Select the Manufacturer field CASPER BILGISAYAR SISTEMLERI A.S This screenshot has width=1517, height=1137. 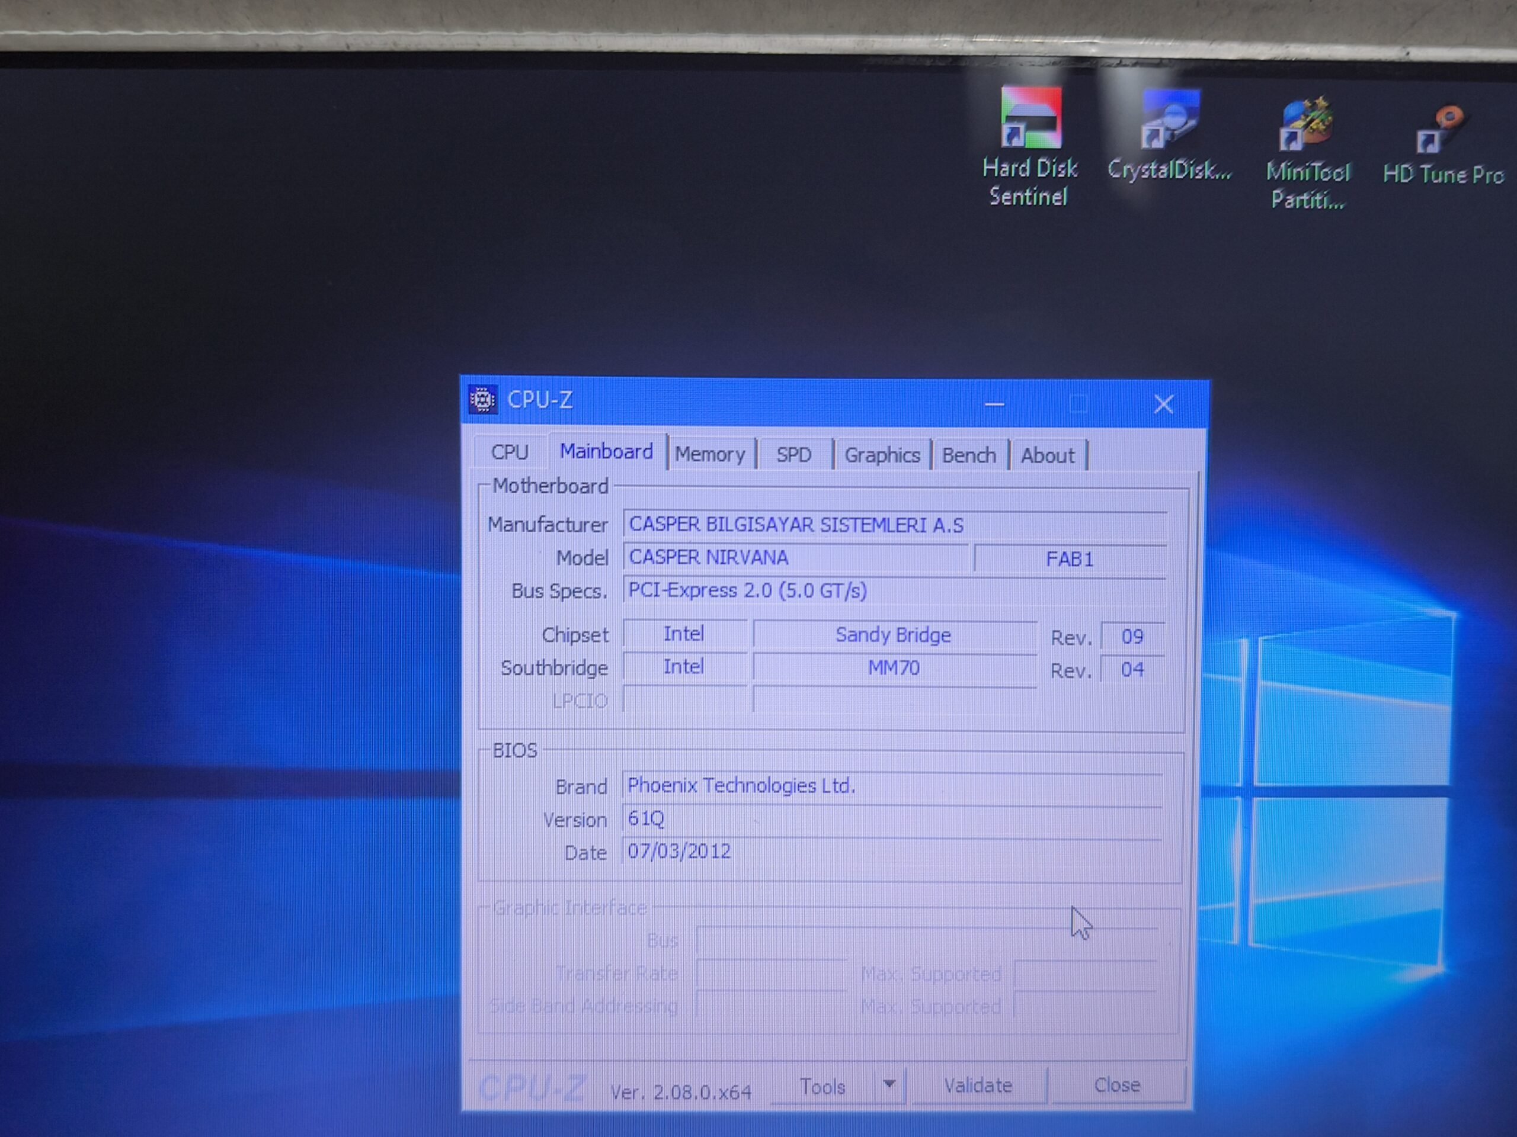coord(894,525)
